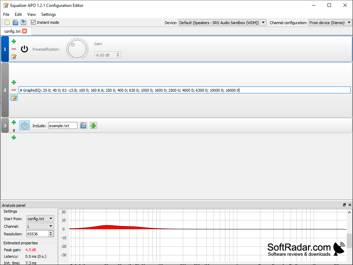Open the Edit menu
The image size is (353, 265).
click(x=18, y=14)
